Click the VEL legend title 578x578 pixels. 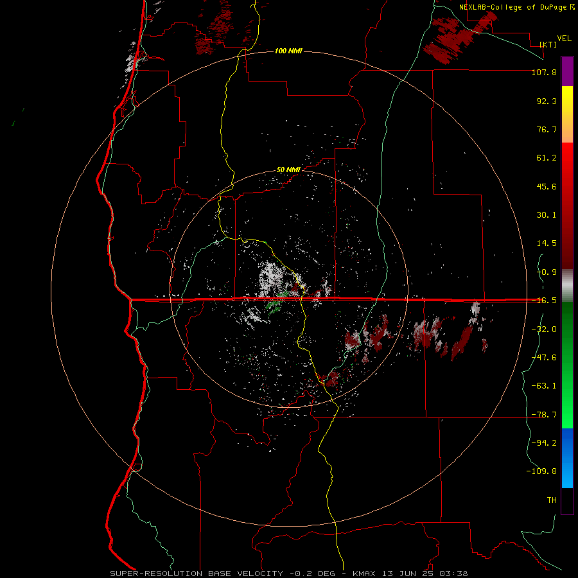564,39
